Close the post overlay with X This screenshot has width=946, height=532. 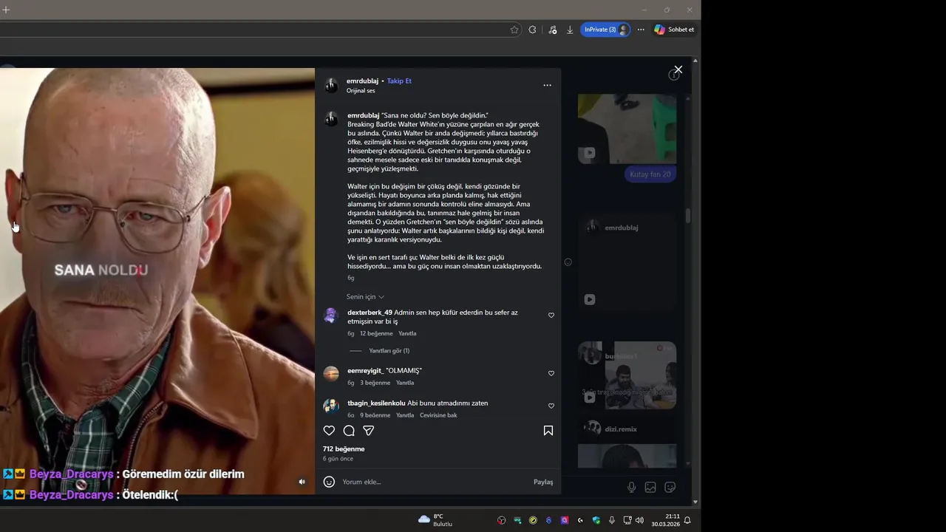click(x=678, y=70)
